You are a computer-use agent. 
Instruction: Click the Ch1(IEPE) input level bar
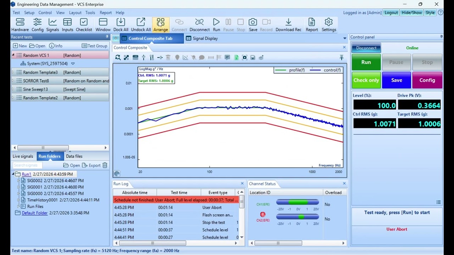tap(298, 202)
